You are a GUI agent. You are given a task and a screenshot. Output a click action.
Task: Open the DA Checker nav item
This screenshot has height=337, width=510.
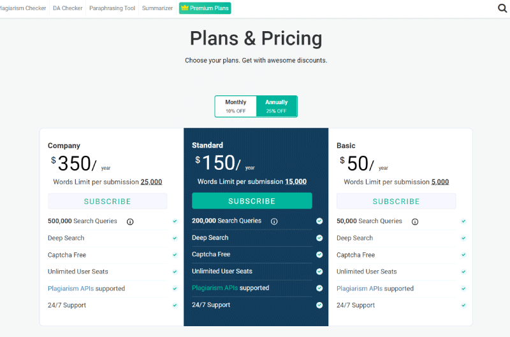(68, 8)
